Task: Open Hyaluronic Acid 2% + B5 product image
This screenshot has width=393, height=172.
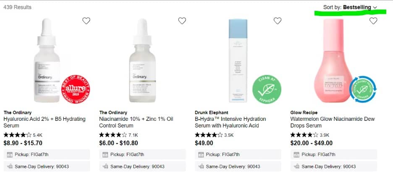Action: tap(46, 61)
